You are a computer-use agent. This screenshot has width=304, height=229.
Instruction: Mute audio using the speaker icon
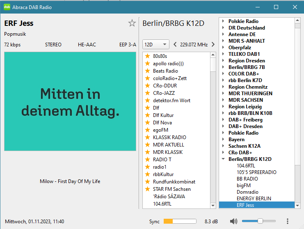[x=233, y=221]
